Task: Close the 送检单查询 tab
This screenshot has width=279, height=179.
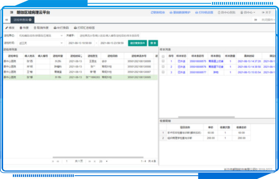Action: (30, 19)
